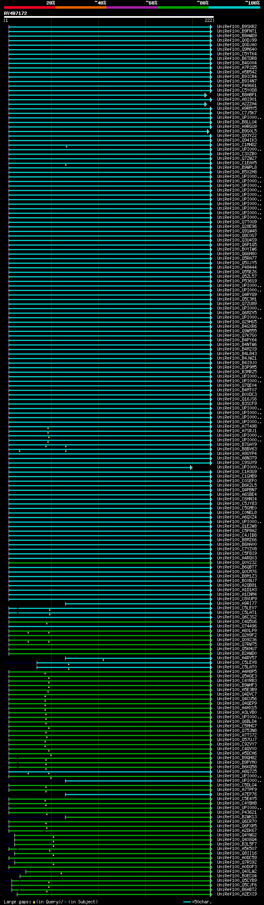Click the Large gaps legend text
Image resolution: width=264 pixels, height=905 pixels.
tap(17, 902)
